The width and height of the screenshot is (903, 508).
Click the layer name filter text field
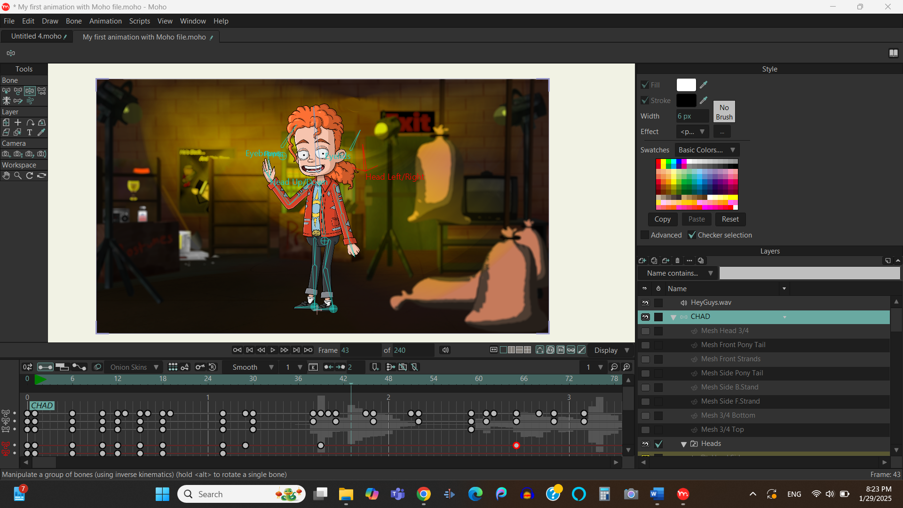pos(809,273)
